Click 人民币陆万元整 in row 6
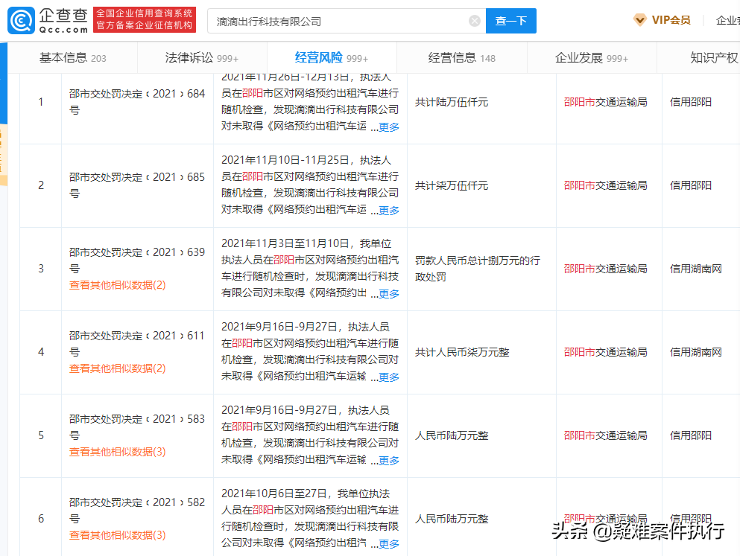Image resolution: width=740 pixels, height=556 pixels. pos(452,520)
